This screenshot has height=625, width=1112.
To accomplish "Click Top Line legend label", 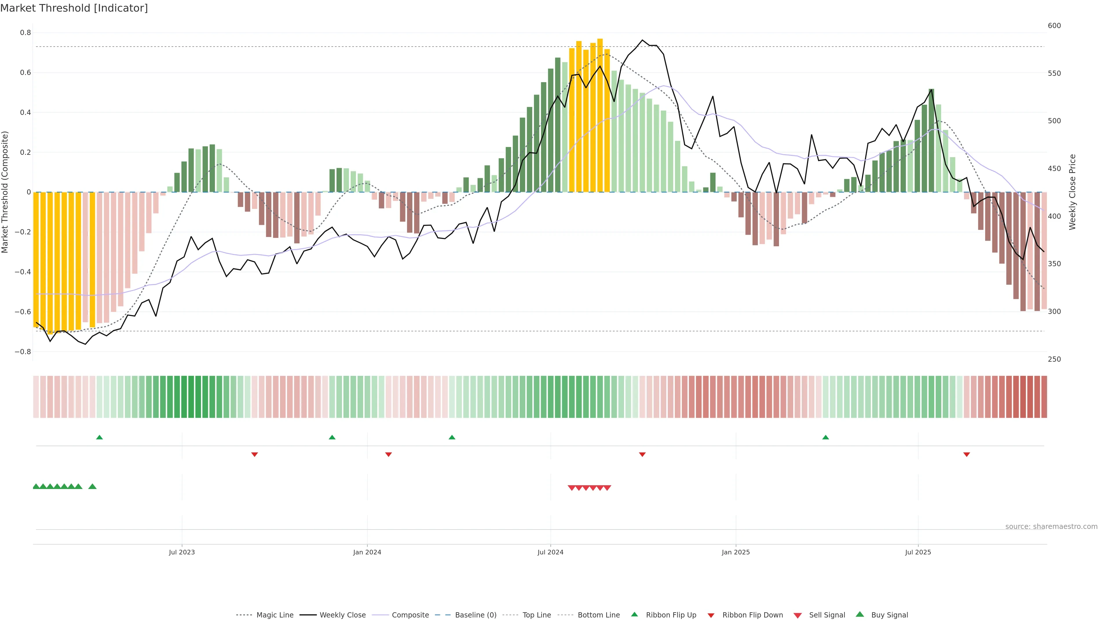I will point(537,615).
